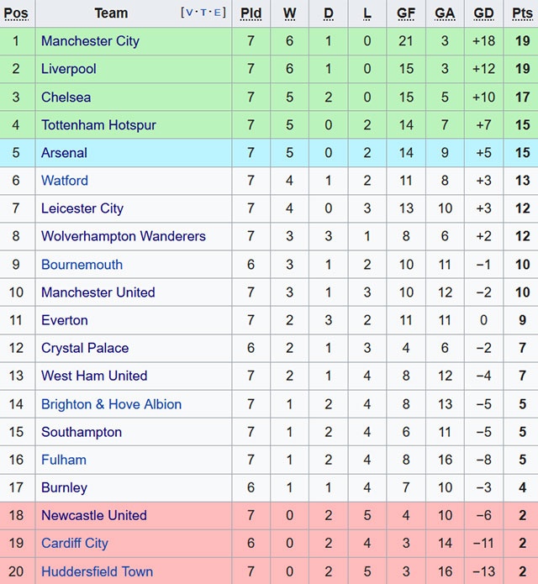The width and height of the screenshot is (538, 584).
Task: Click the Manchester United link
Action: [x=98, y=292]
